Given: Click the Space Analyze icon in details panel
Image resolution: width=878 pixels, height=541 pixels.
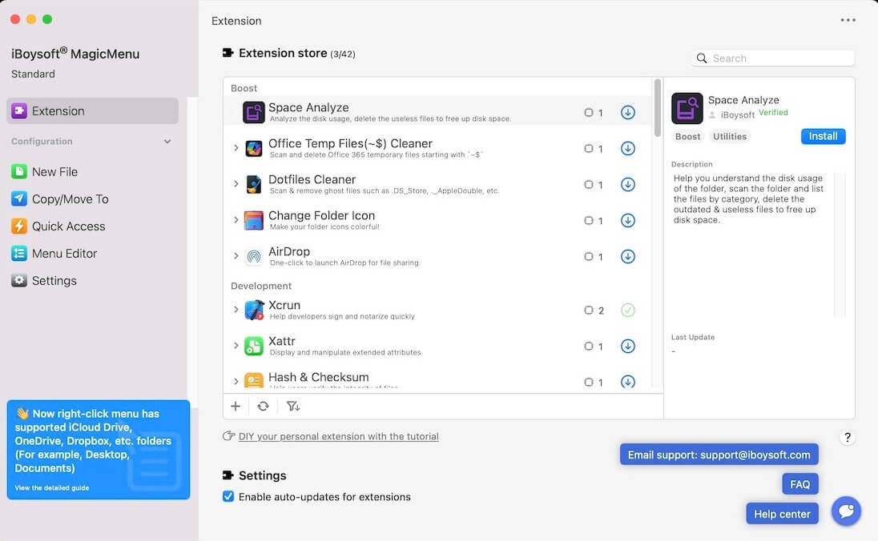Looking at the screenshot, I should click(687, 108).
